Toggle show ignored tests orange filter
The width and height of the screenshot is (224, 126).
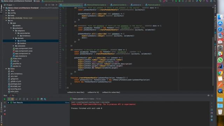click(13, 99)
